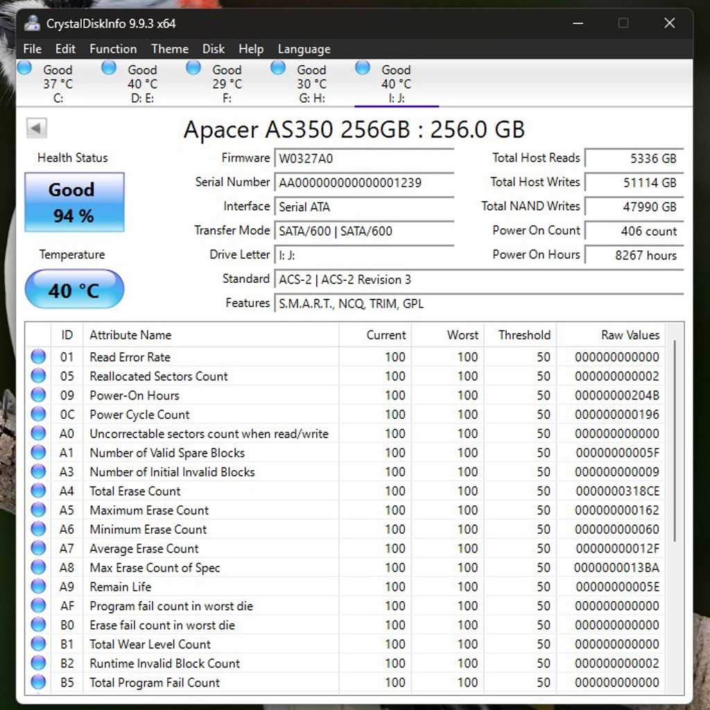
Task: Open the Theme menu
Action: coord(170,49)
